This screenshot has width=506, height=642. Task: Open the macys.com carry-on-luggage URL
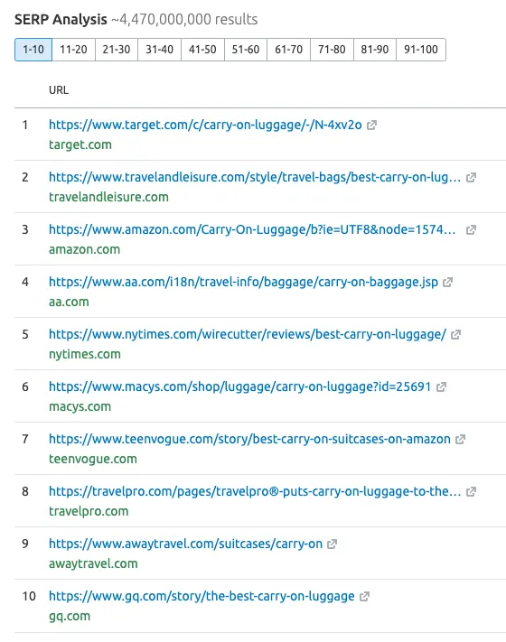(240, 387)
